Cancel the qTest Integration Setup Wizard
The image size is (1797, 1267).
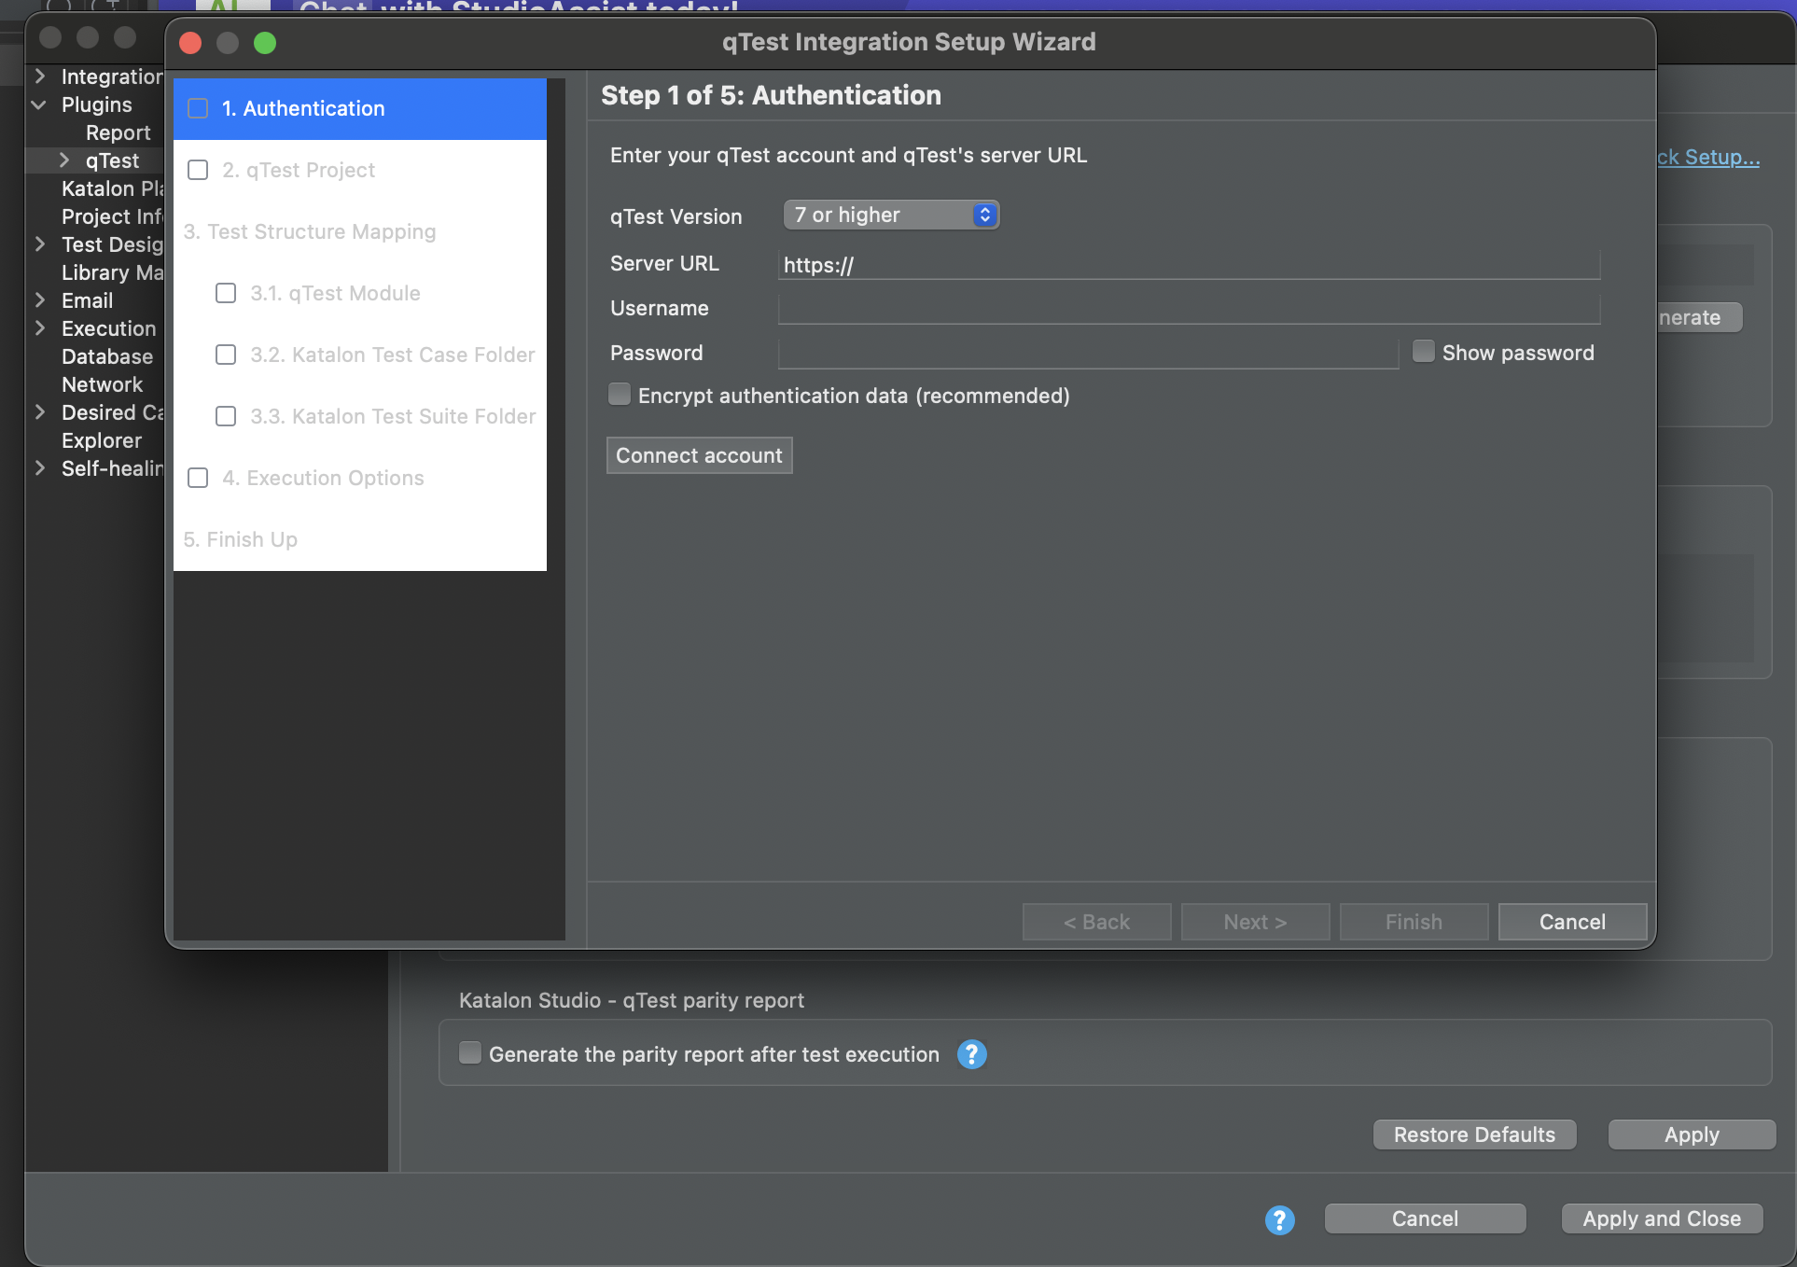[x=1571, y=921]
